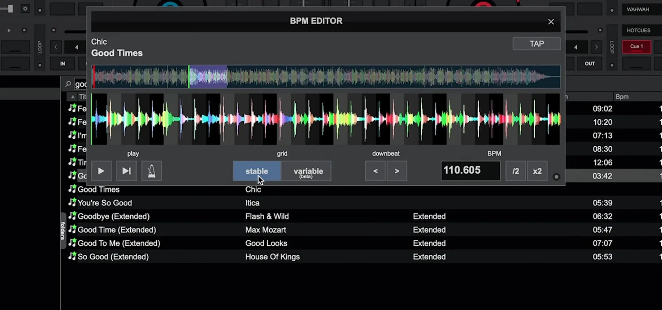Trigger the Cue 1 hotcue pad
Viewport: 662px width, 310px height.
click(x=636, y=47)
